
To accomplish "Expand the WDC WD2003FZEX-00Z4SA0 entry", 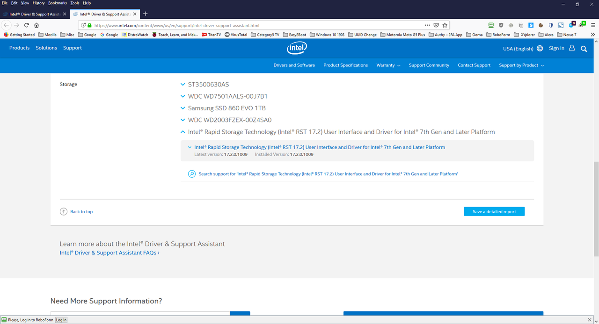I will tap(183, 120).
